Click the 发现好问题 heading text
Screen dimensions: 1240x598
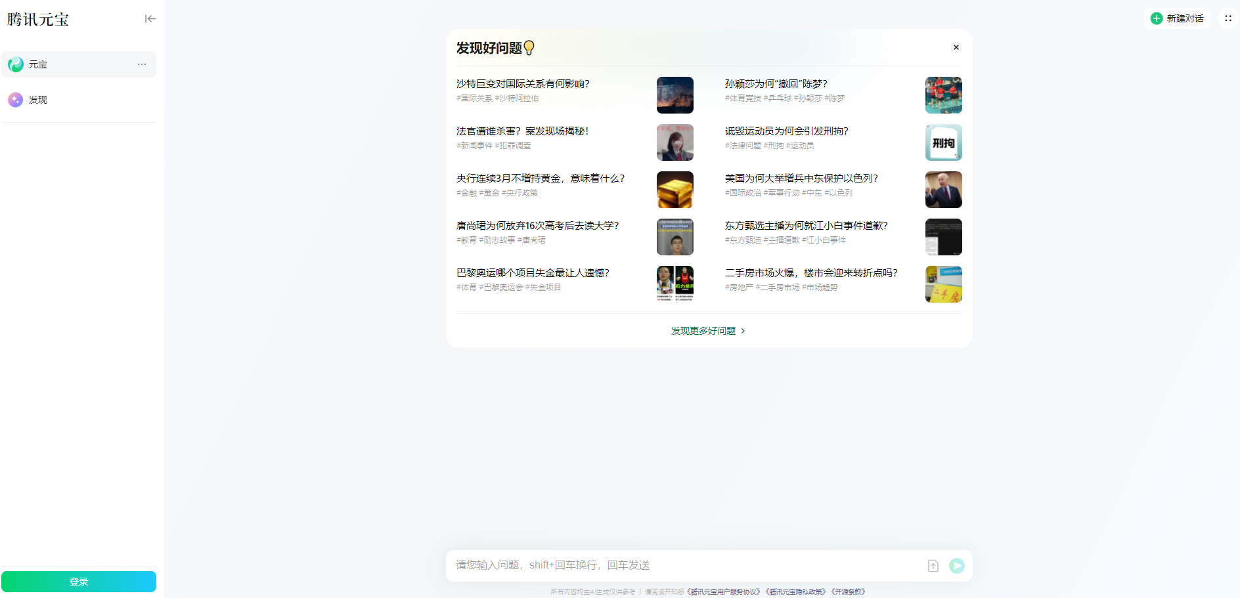point(489,48)
